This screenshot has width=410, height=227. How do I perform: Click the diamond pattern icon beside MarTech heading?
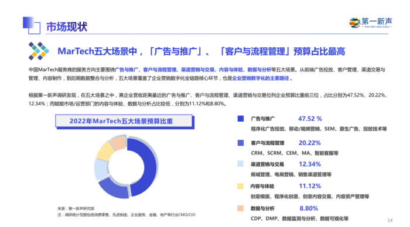click(x=39, y=51)
